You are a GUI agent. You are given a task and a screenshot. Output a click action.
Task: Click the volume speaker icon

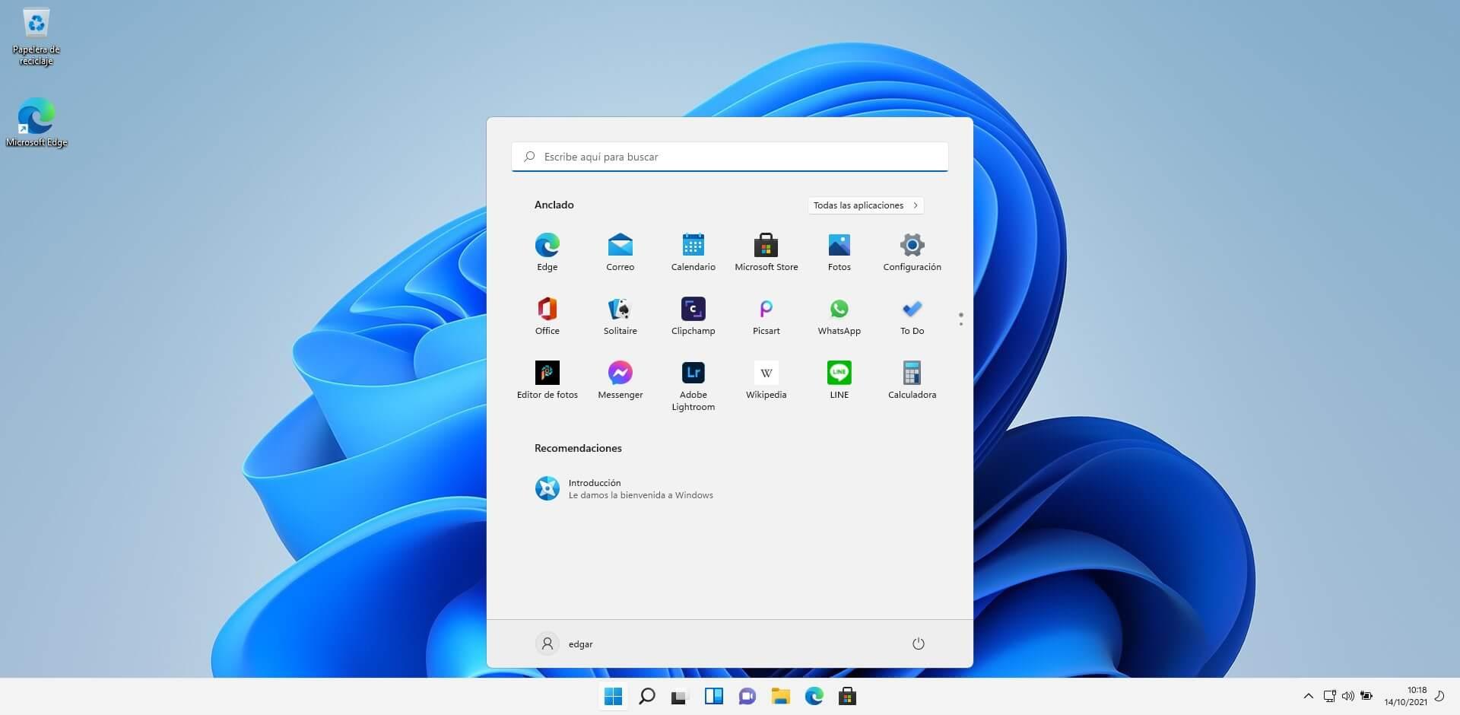click(1347, 696)
